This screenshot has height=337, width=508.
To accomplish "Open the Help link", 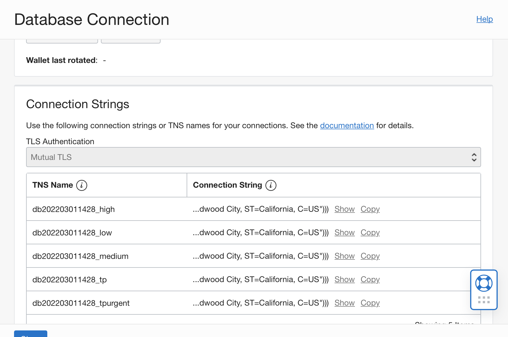I will click(484, 19).
